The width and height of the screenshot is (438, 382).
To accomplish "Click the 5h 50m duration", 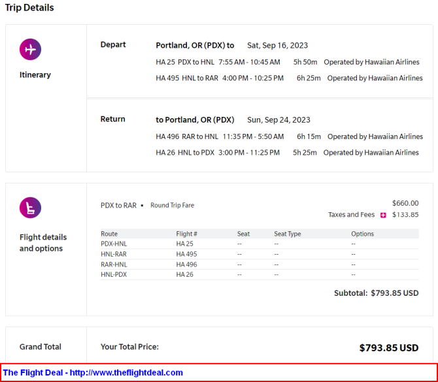I will pyautogui.click(x=305, y=62).
